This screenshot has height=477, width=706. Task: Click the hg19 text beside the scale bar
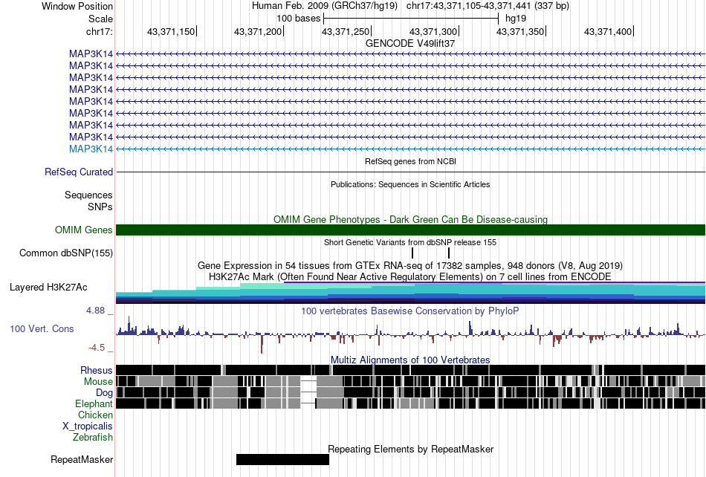(516, 19)
